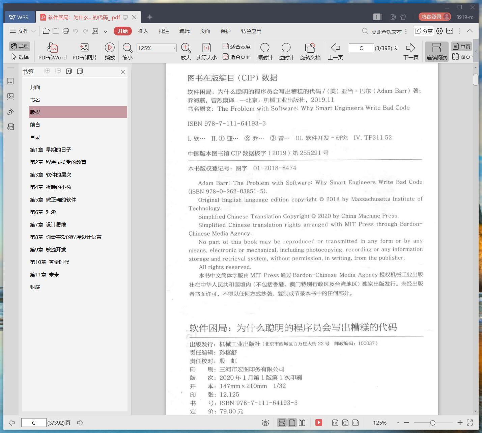482x433 pixels.
Task: Click 旋转文档 rotate document tool
Action: pos(310,51)
